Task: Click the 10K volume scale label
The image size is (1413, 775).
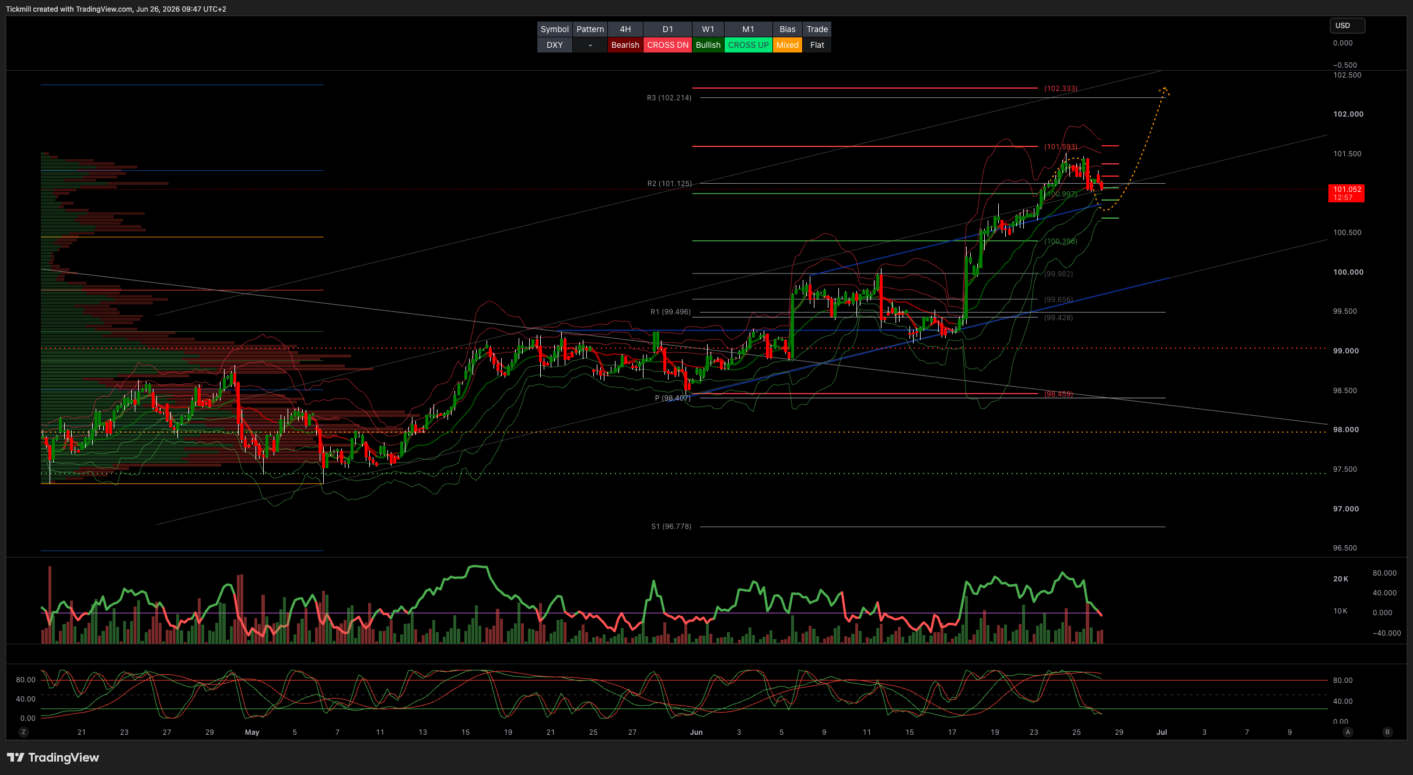Action: click(x=1340, y=611)
